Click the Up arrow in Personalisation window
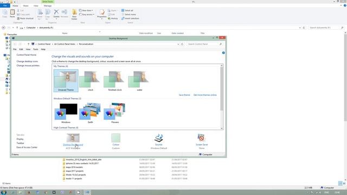347x195 pixels. pos(28,44)
